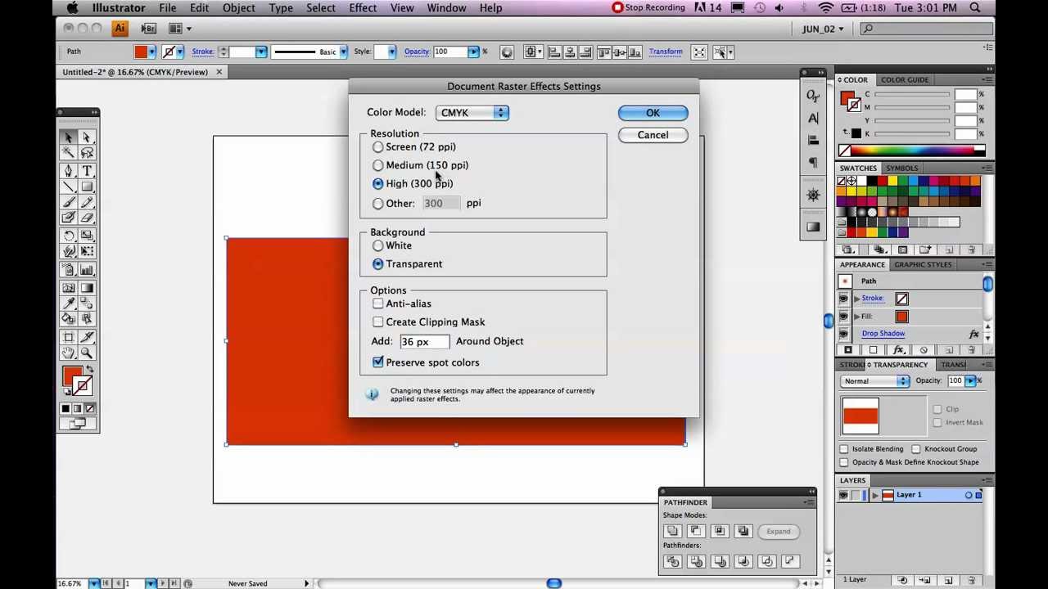Choose the Rectangle tool

tap(87, 187)
